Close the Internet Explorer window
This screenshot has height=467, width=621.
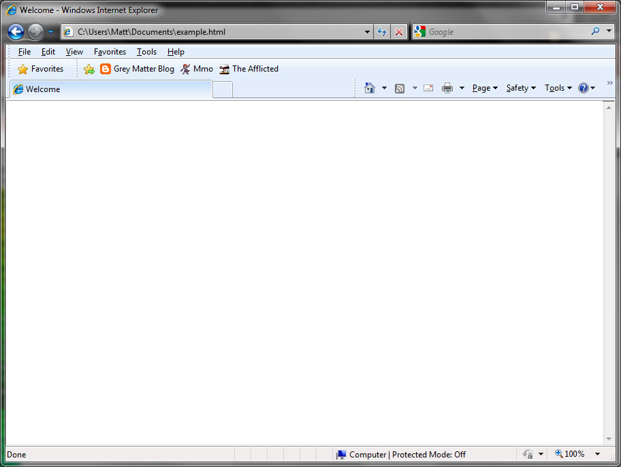click(600, 7)
